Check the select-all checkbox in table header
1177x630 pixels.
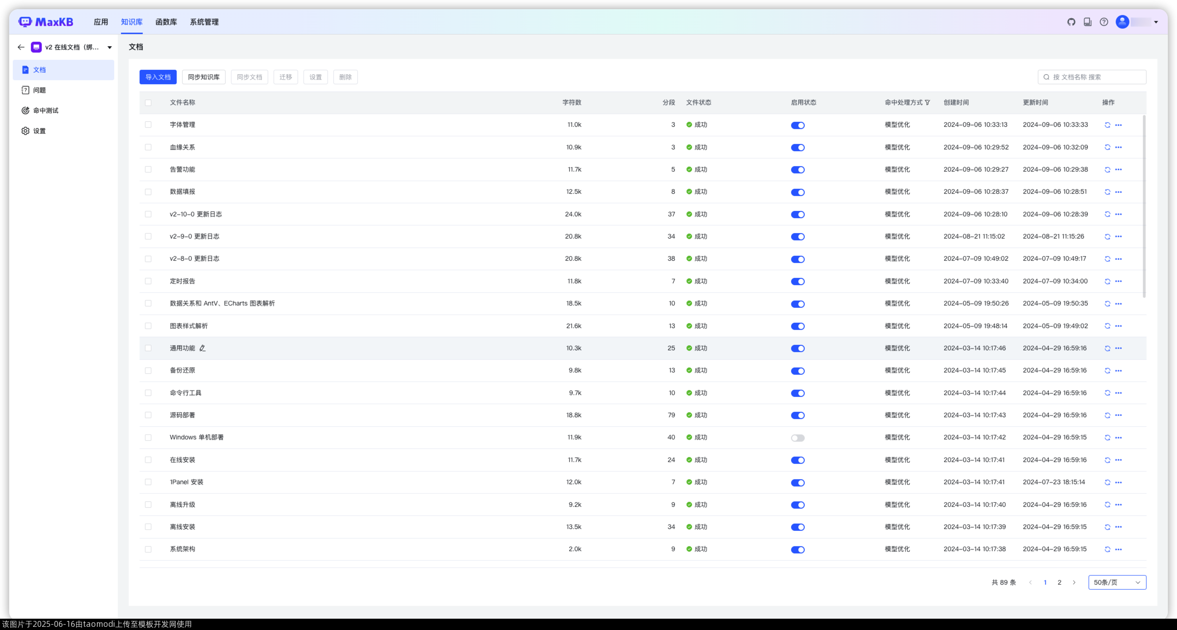tap(148, 103)
